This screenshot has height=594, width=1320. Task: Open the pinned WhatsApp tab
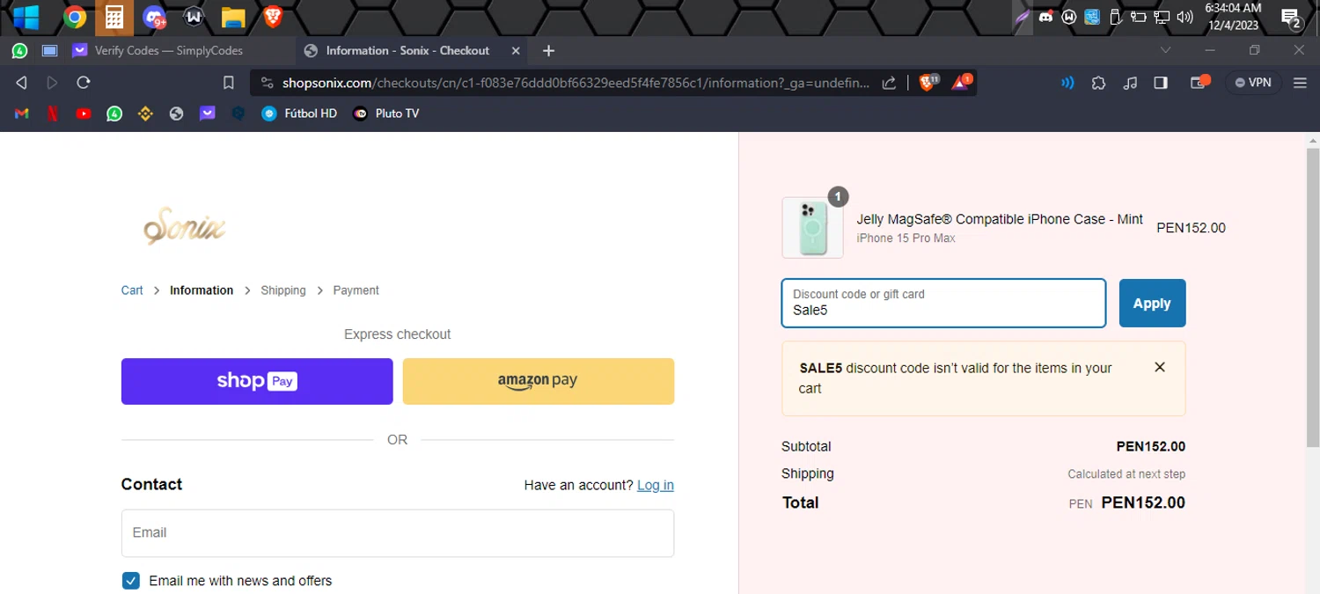(x=19, y=51)
